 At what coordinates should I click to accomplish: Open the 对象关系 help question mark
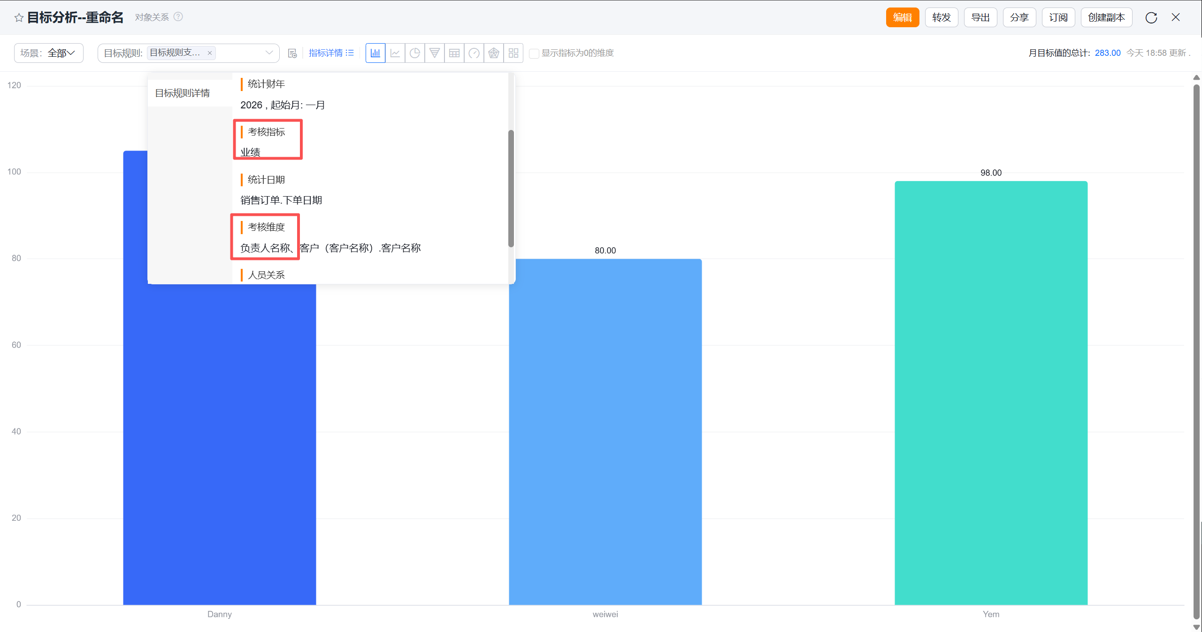(178, 17)
